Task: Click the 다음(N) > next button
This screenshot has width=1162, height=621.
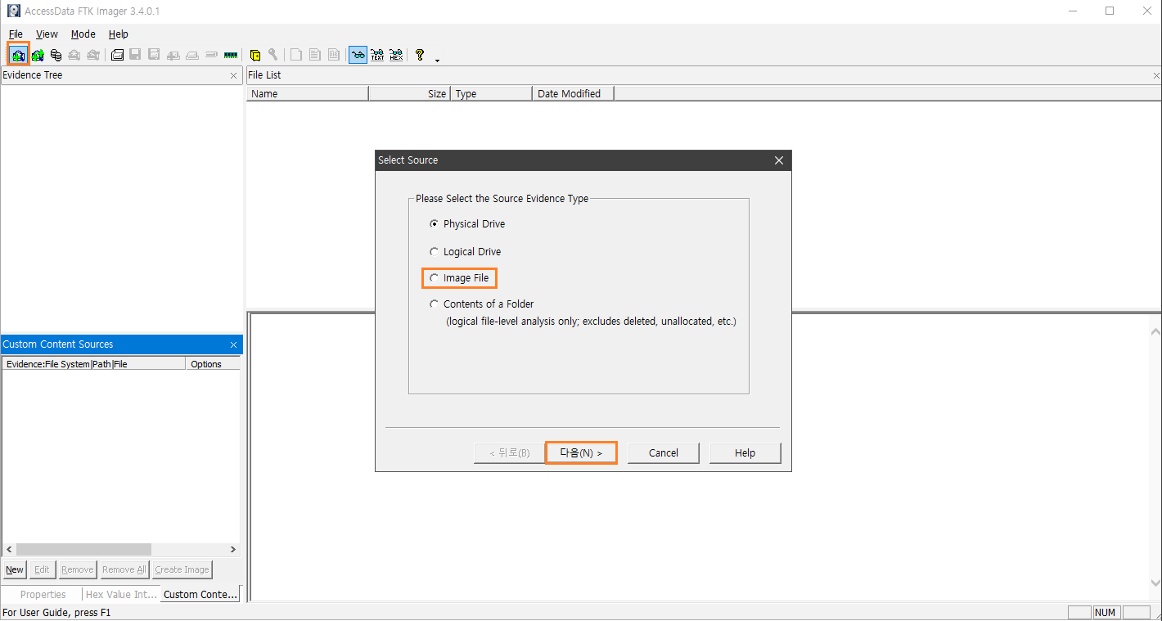Action: pos(581,453)
